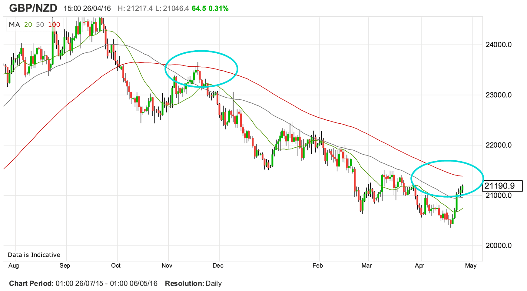This screenshot has width=527, height=291.
Task: Click the Data is Indicative notice
Action: [x=34, y=255]
